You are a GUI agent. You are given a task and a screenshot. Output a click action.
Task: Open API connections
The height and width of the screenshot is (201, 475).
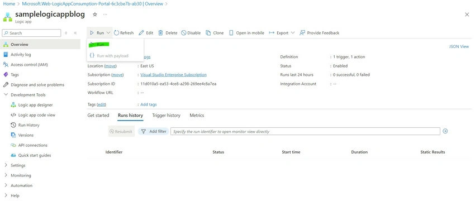[x=32, y=145]
